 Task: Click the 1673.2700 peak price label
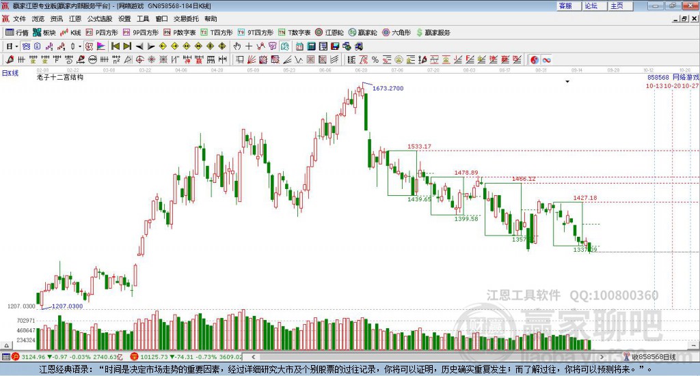(x=388, y=88)
